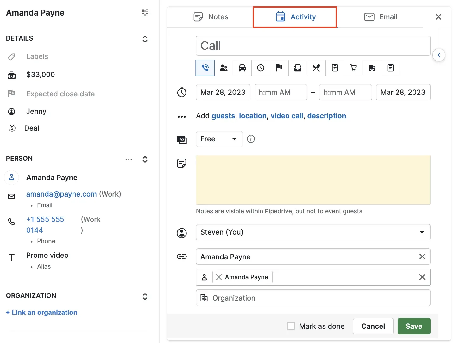This screenshot has width=454, height=343.
Task: Select the Lunch fork-and-knife icon
Action: tap(316, 68)
